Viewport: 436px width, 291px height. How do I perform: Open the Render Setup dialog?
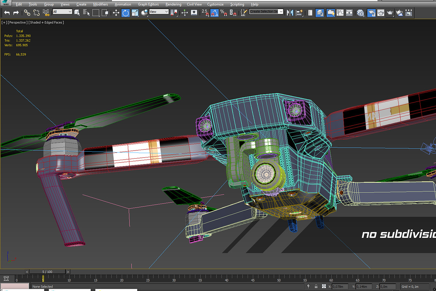click(x=371, y=13)
